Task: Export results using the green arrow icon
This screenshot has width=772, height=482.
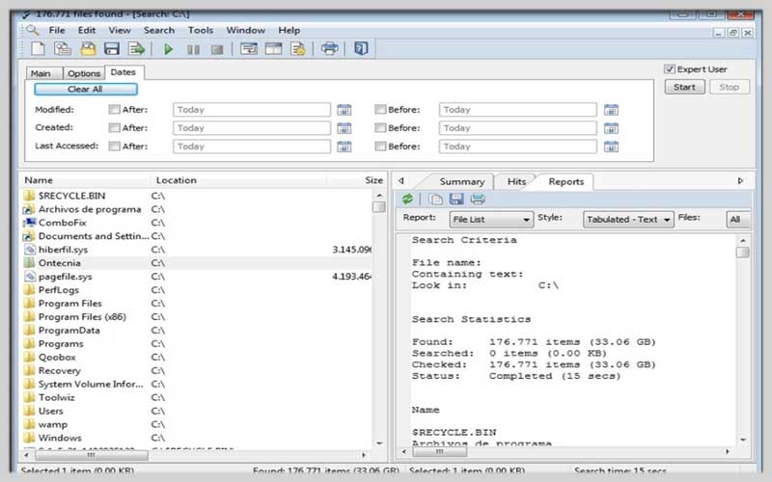Action: 136,49
